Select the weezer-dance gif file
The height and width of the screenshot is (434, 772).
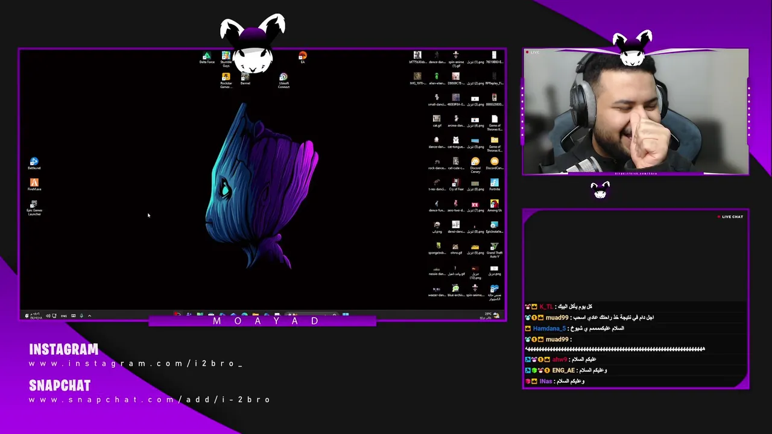(x=437, y=291)
